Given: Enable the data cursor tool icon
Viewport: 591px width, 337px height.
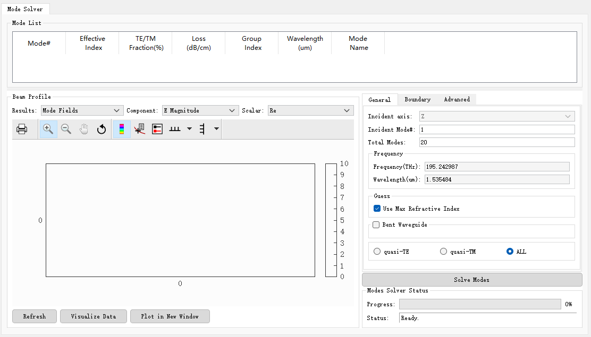Looking at the screenshot, I should pyautogui.click(x=139, y=129).
